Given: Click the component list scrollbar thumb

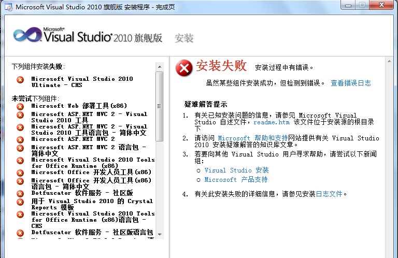Looking at the screenshot, I should tap(160, 106).
